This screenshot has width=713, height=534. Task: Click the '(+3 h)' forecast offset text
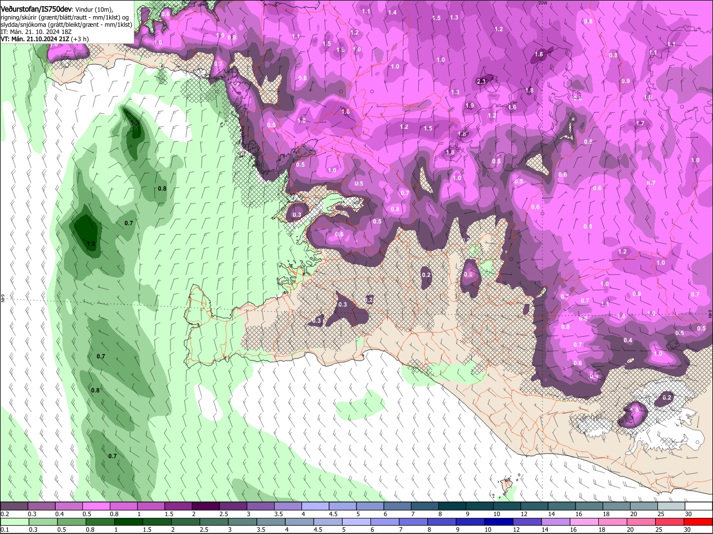pyautogui.click(x=80, y=39)
